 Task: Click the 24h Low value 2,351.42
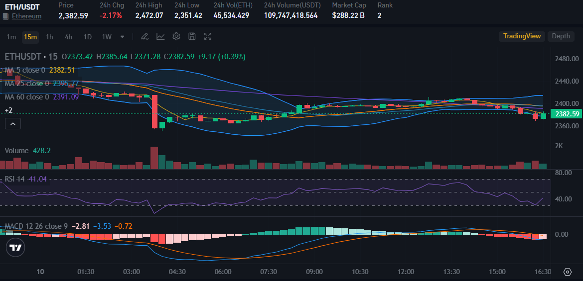pyautogui.click(x=188, y=15)
